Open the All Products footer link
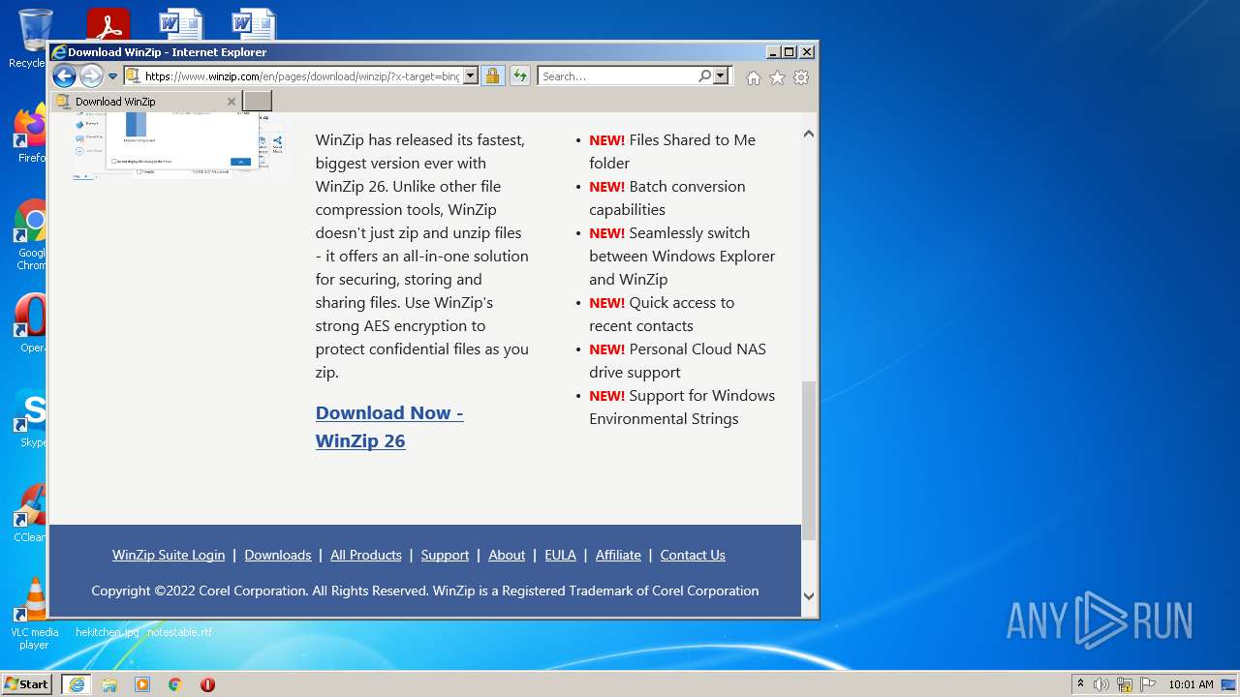Image resolution: width=1240 pixels, height=697 pixels. coord(366,555)
